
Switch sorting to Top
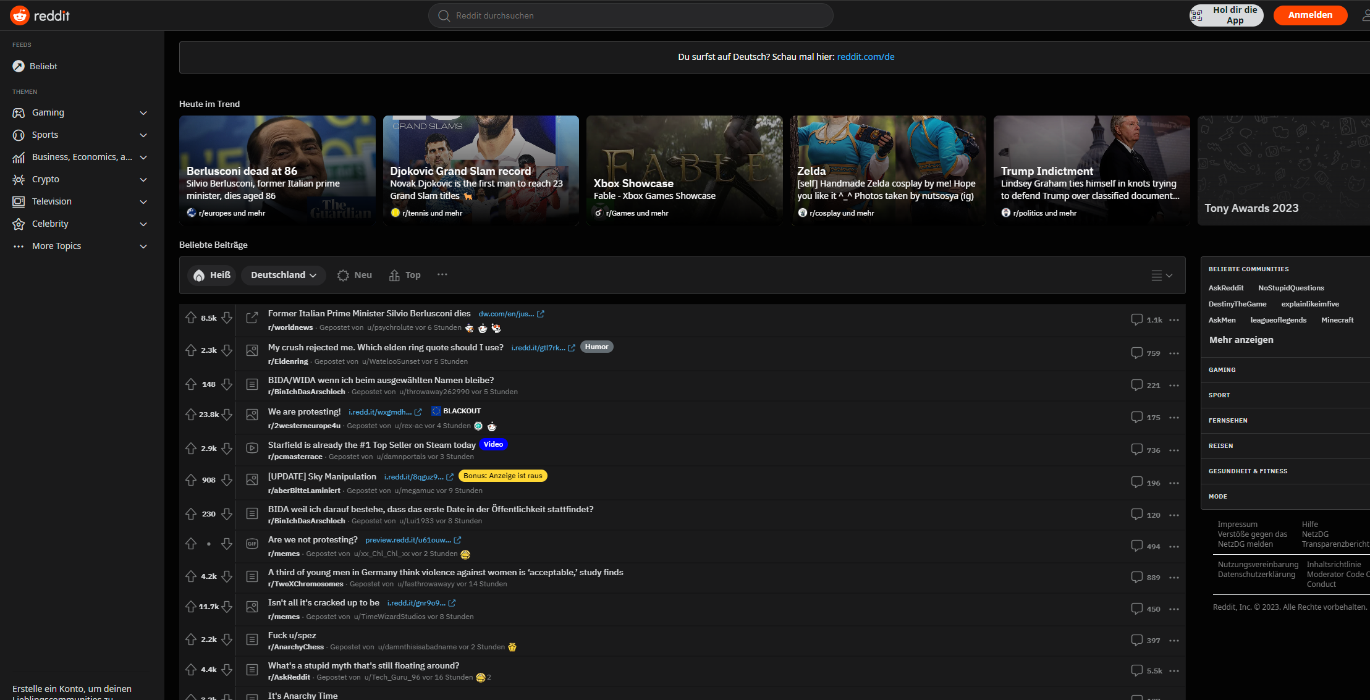tap(404, 275)
